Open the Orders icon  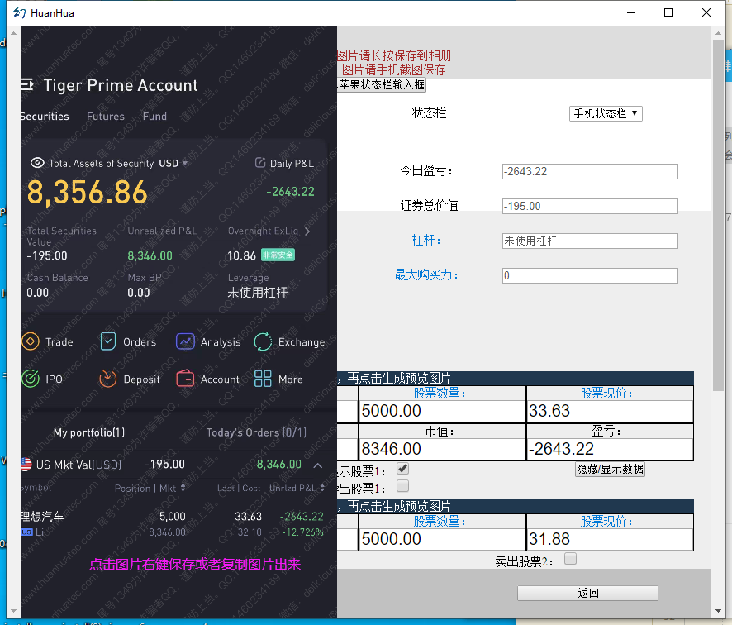point(108,341)
